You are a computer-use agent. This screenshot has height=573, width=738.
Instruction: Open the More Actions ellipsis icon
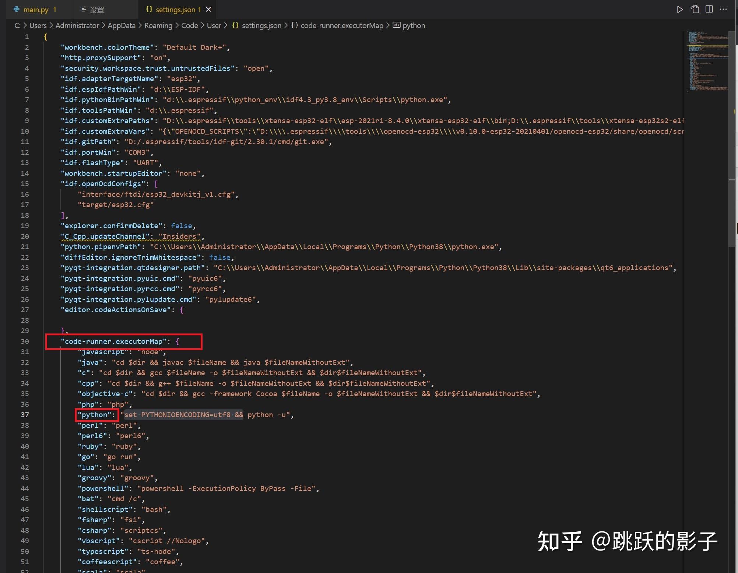(723, 9)
